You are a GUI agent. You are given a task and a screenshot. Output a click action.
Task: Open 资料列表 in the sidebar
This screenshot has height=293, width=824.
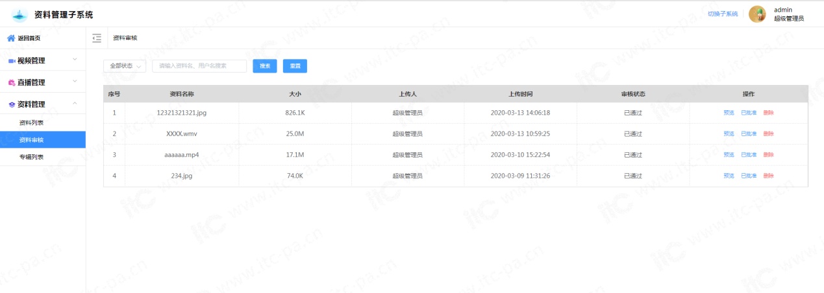[x=32, y=123]
